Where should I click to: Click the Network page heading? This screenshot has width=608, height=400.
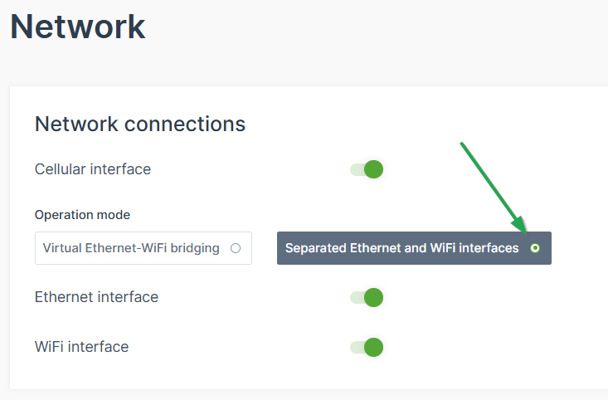tap(78, 27)
